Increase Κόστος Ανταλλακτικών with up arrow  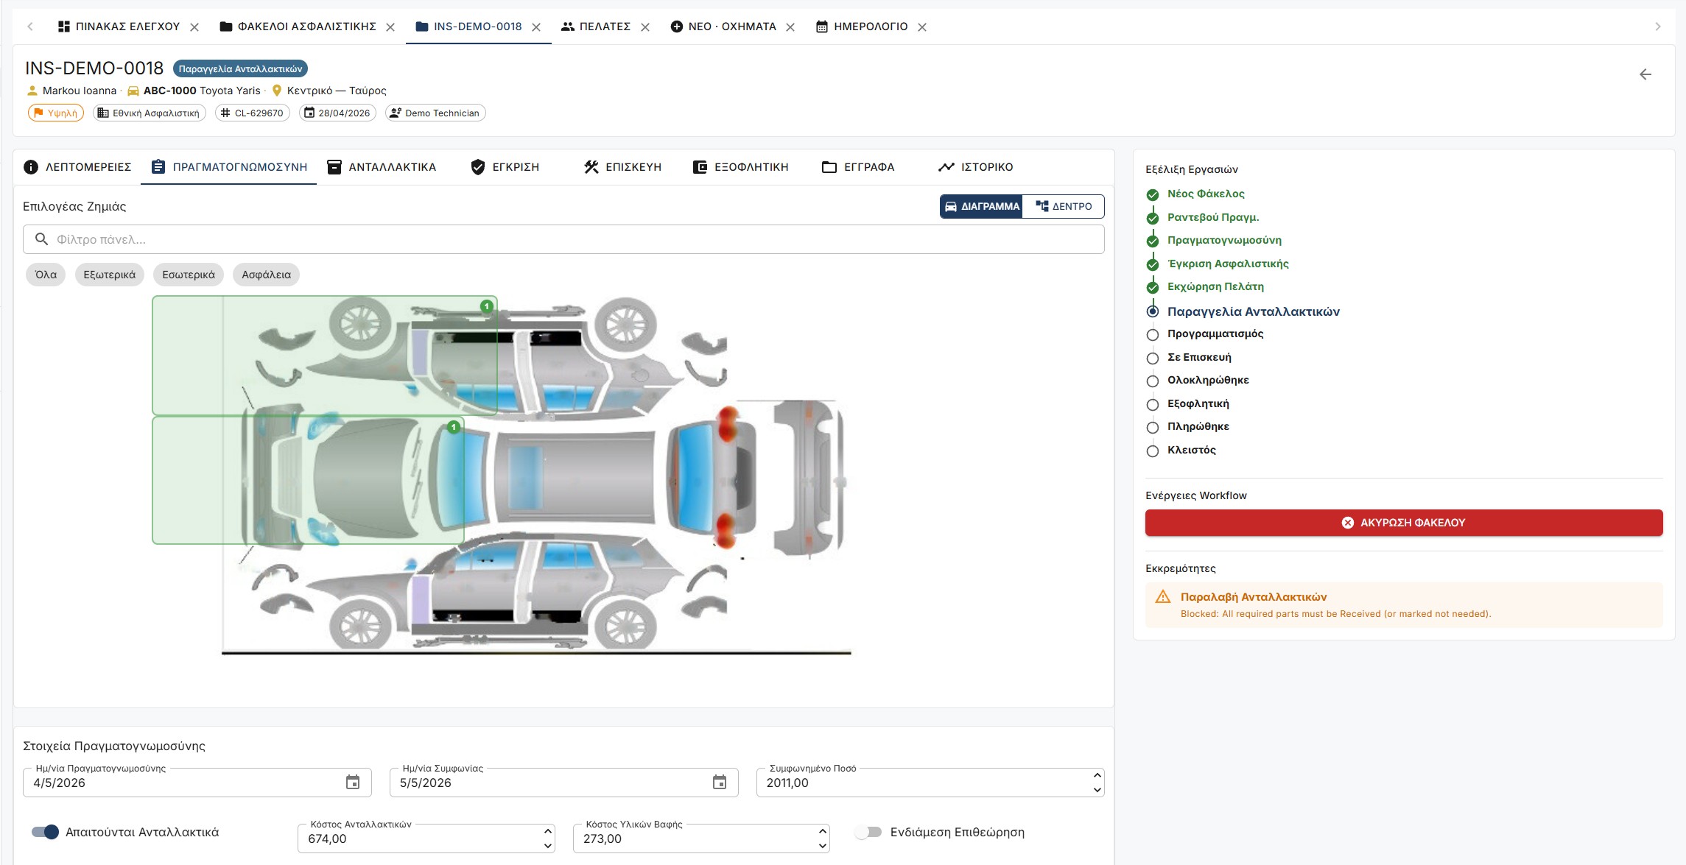(547, 832)
